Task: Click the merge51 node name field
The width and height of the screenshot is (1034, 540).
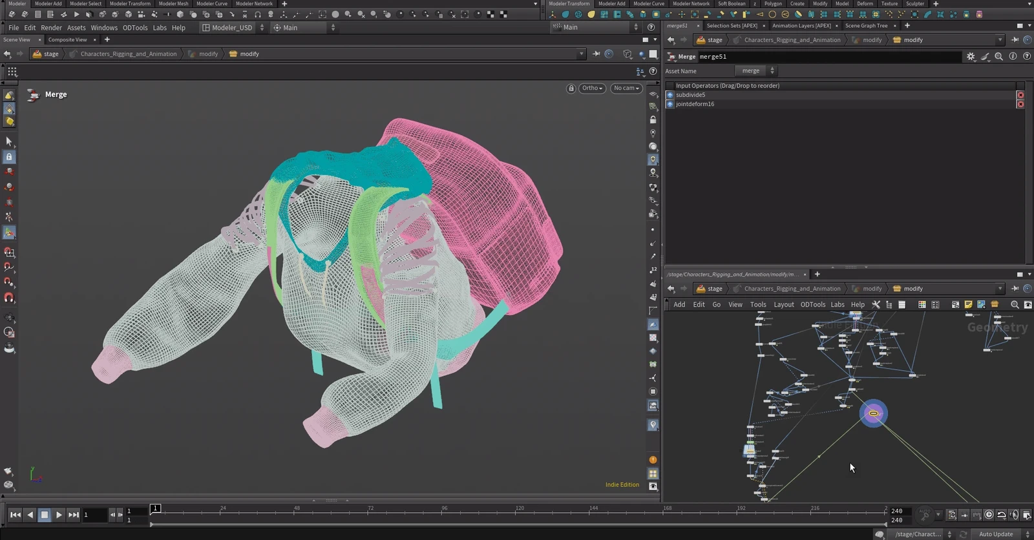Action: 830,57
